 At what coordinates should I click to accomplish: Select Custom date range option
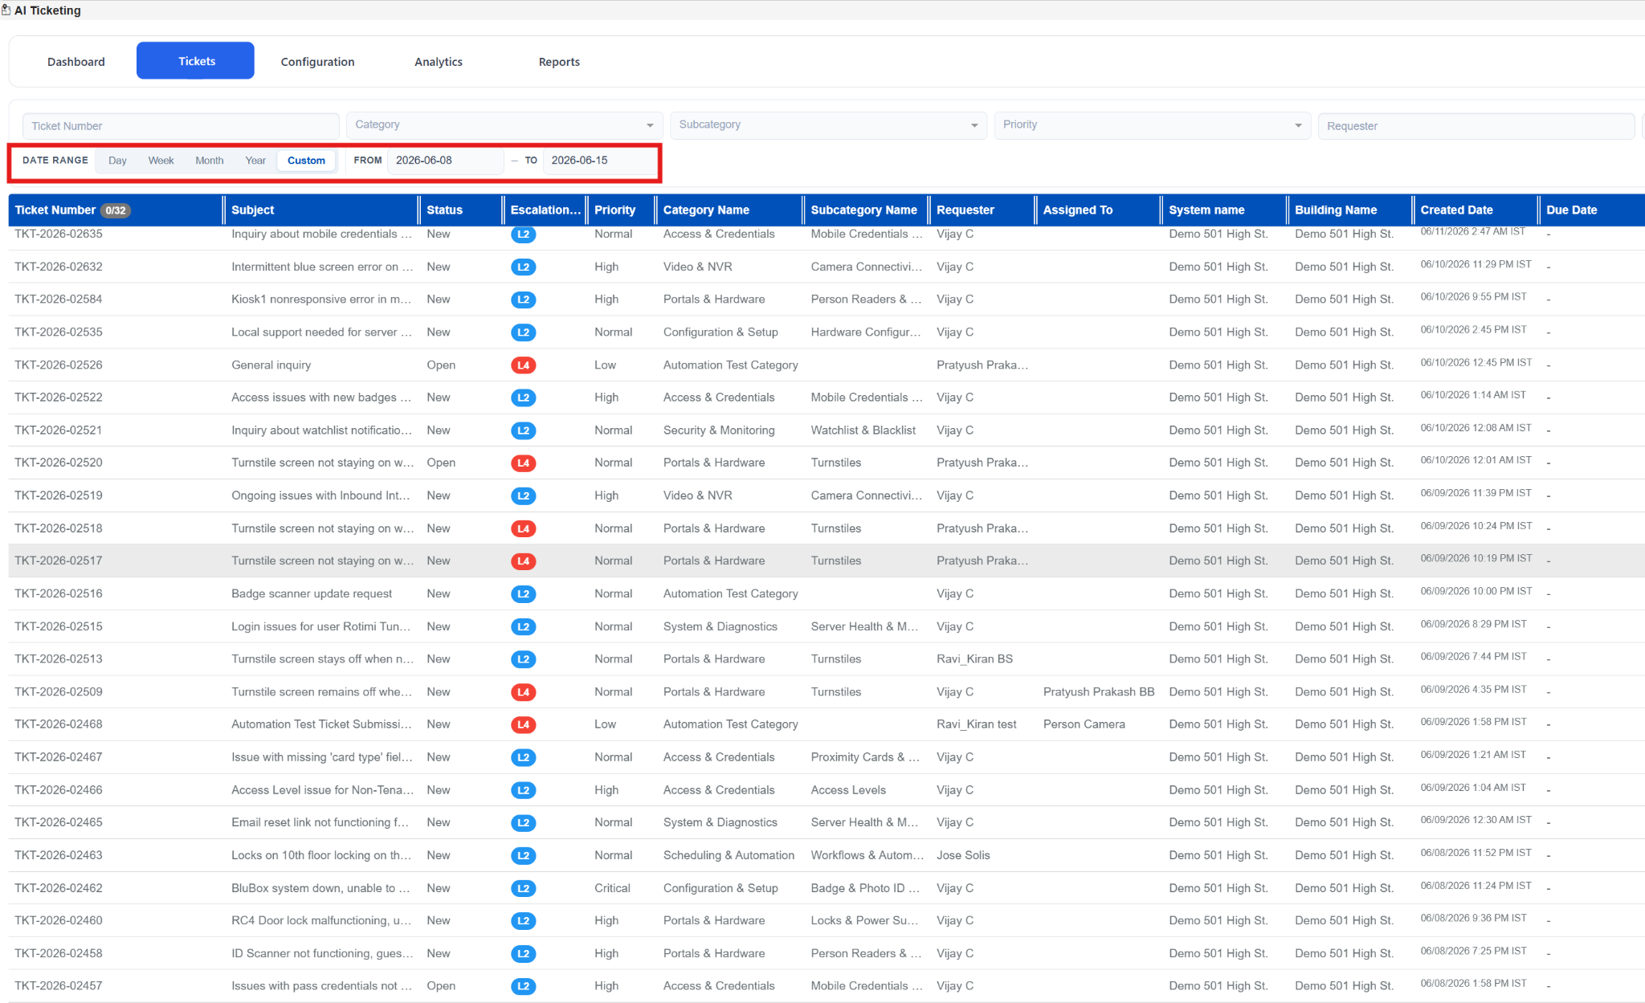tap(306, 161)
